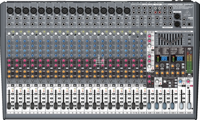Click the left FX processor 89 display

[164, 59]
